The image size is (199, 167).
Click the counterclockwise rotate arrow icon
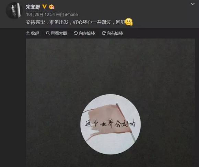tap(75, 33)
